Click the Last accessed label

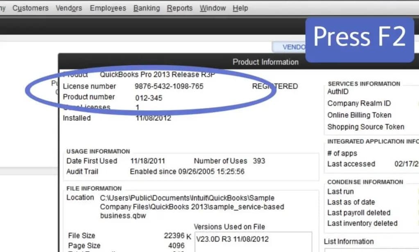tap(351, 164)
